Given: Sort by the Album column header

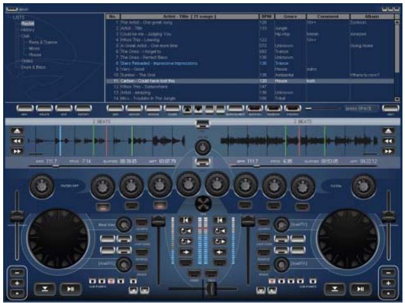Looking at the screenshot, I should point(372,16).
